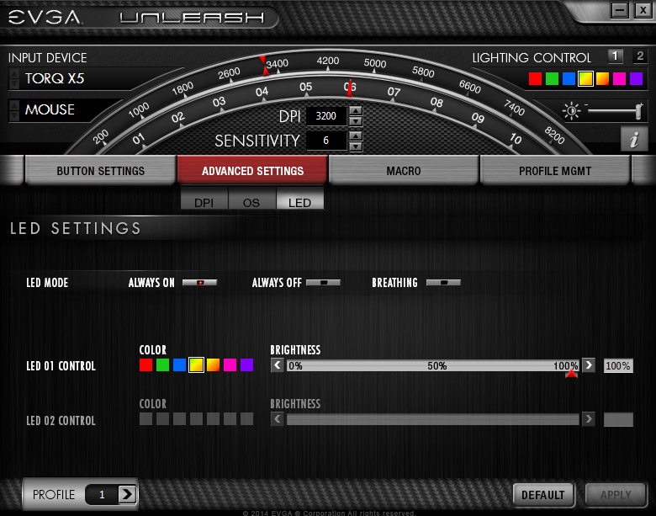Screen dimensions: 656x516
Task: Decrease LED 01 brightness with left arrow
Action: tap(278, 365)
